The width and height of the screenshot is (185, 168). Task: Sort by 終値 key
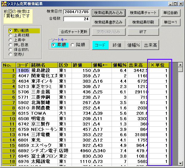point(117,45)
